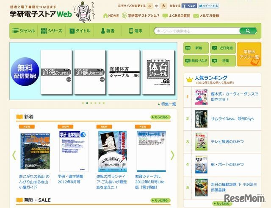Open 樫木式・カーヴィーダンス ranking link
Screen dimensions: 271x208
pyautogui.click(x=234, y=97)
